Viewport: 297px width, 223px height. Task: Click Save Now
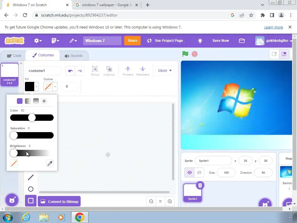click(220, 41)
